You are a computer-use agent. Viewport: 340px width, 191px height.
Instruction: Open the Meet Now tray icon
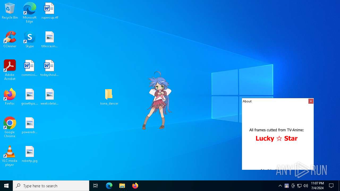pyautogui.click(x=293, y=186)
